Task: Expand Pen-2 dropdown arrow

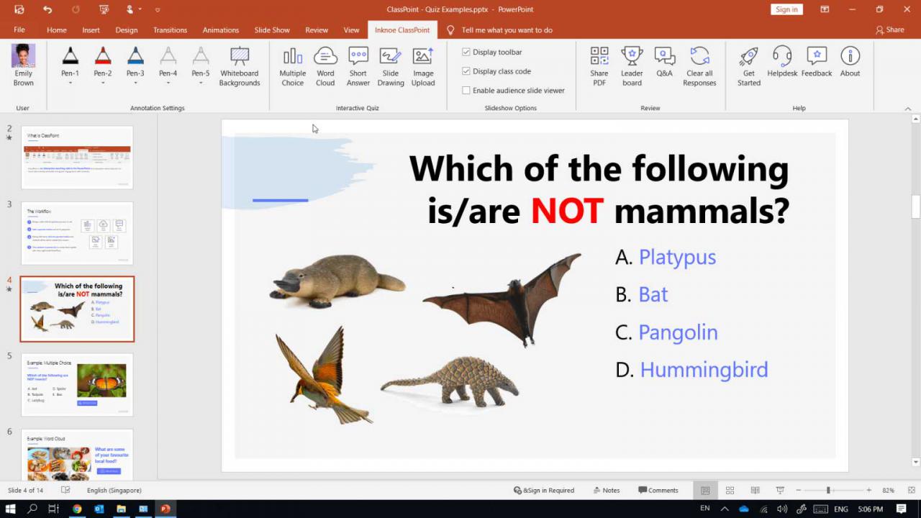Action: pyautogui.click(x=103, y=83)
